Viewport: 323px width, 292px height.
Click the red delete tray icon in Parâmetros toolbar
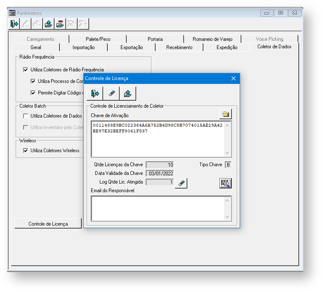60,24
